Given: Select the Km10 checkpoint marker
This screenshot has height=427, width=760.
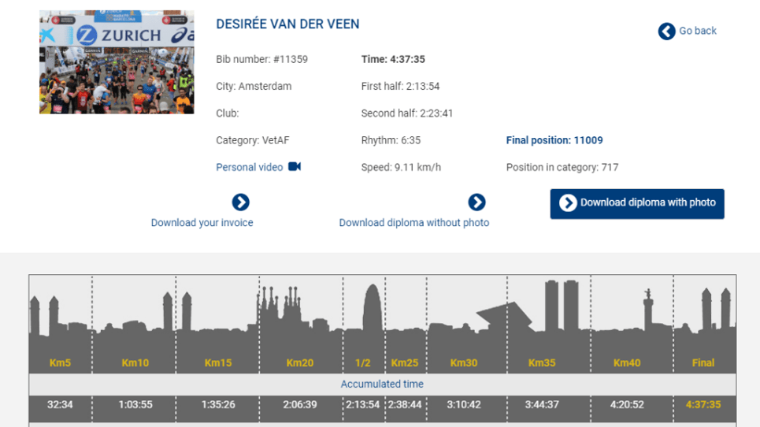Looking at the screenshot, I should (135, 363).
